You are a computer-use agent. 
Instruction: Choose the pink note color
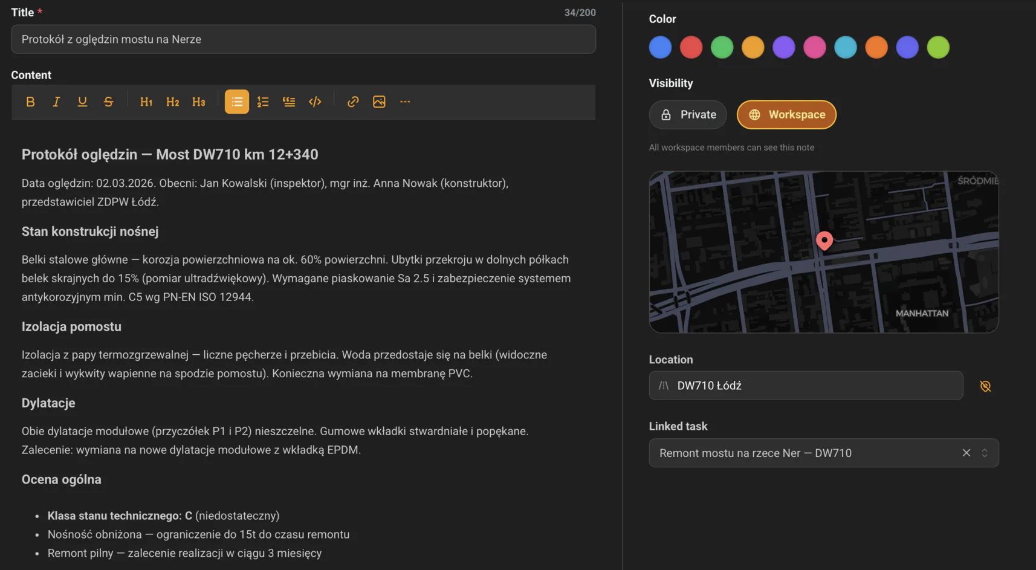click(x=814, y=47)
